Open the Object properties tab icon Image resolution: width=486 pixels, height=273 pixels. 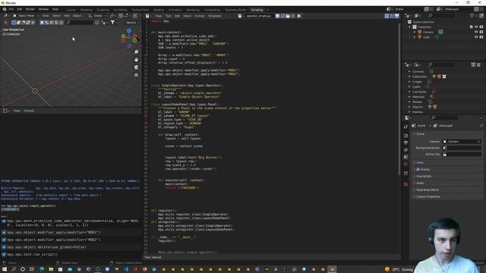click(406, 174)
